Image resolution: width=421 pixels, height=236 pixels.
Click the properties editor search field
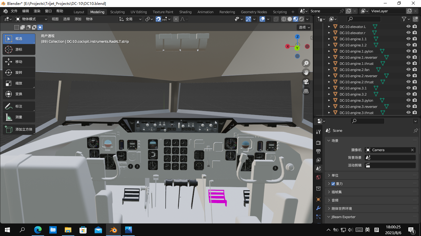coord(367,121)
